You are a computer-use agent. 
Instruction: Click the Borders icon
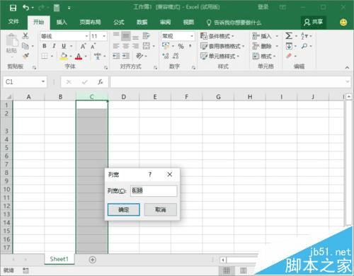(x=45, y=56)
